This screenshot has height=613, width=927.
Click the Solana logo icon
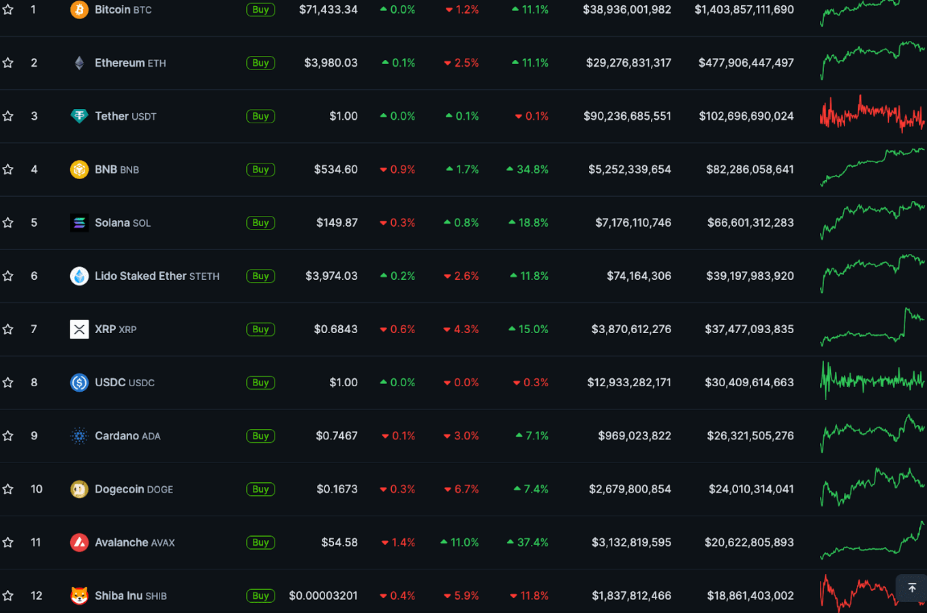(x=79, y=223)
